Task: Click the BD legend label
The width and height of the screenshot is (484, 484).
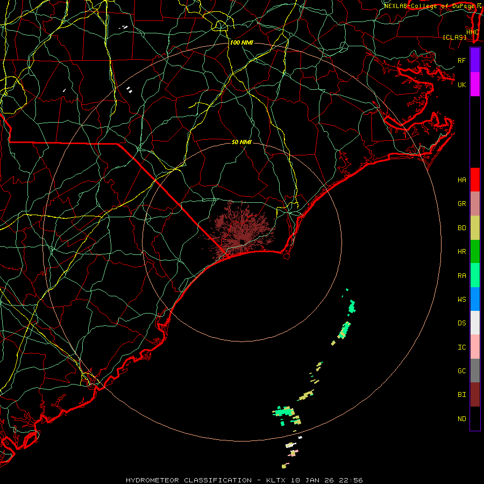Action: point(461,228)
